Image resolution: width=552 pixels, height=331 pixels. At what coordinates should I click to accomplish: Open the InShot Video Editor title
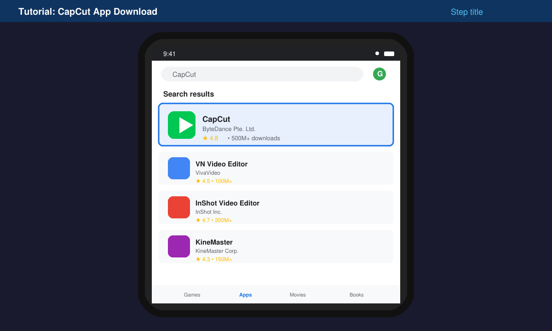(228, 203)
